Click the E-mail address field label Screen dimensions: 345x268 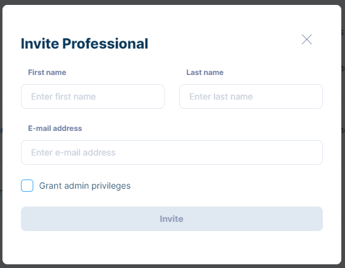[x=55, y=128]
